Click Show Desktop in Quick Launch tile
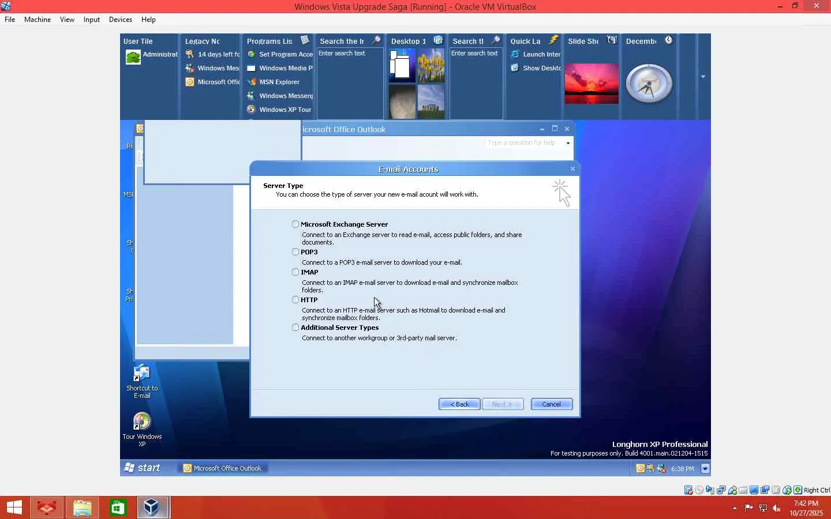This screenshot has height=519, width=831. click(536, 68)
